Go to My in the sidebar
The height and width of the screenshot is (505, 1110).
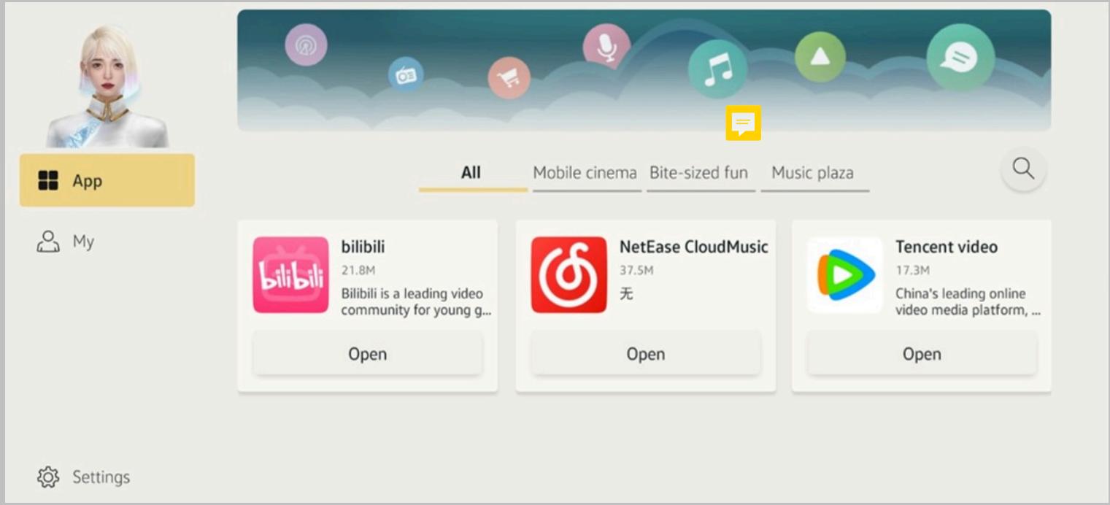[107, 242]
